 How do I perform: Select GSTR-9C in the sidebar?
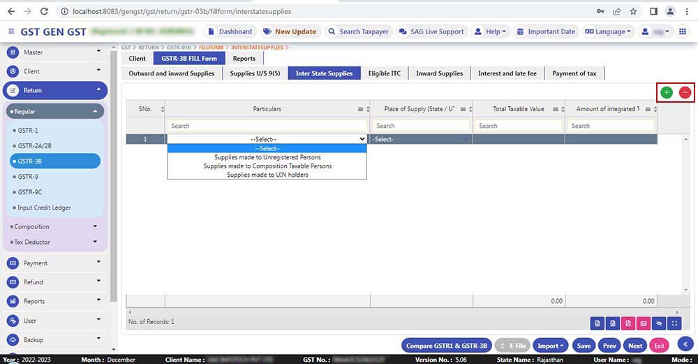[31, 192]
